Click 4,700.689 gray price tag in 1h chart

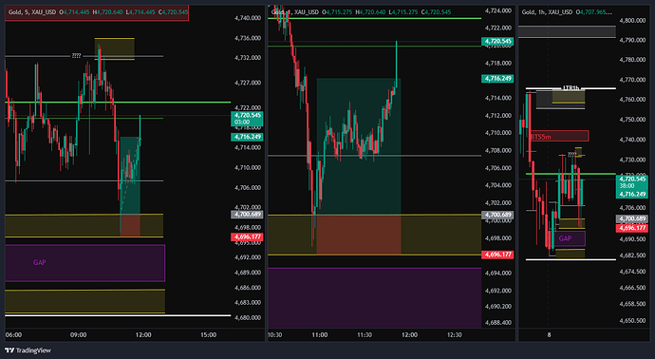tap(632, 219)
